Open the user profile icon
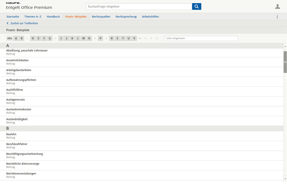Viewport: 287px width, 188px height. coord(277,6)
